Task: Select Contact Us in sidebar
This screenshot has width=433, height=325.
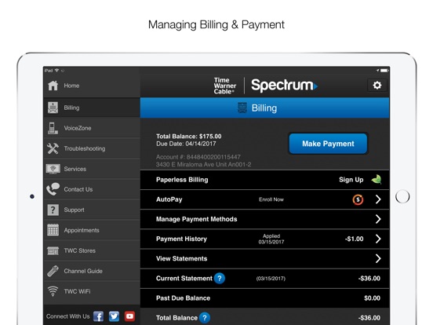Action: pyautogui.click(x=92, y=189)
